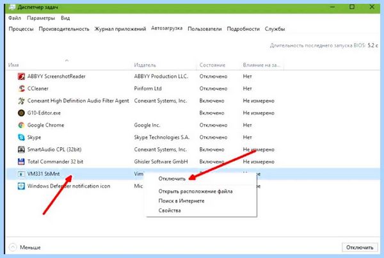This screenshot has width=384, height=258.
Task: Select the ABBYY ScreenshotReader row name
Action: (x=56, y=76)
